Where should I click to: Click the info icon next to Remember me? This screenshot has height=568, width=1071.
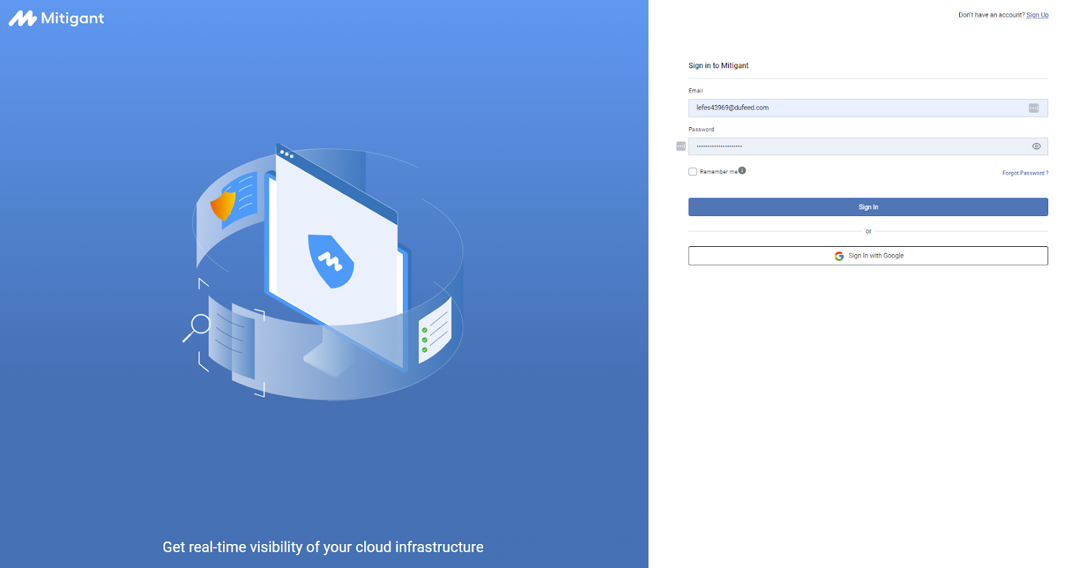[x=742, y=171]
